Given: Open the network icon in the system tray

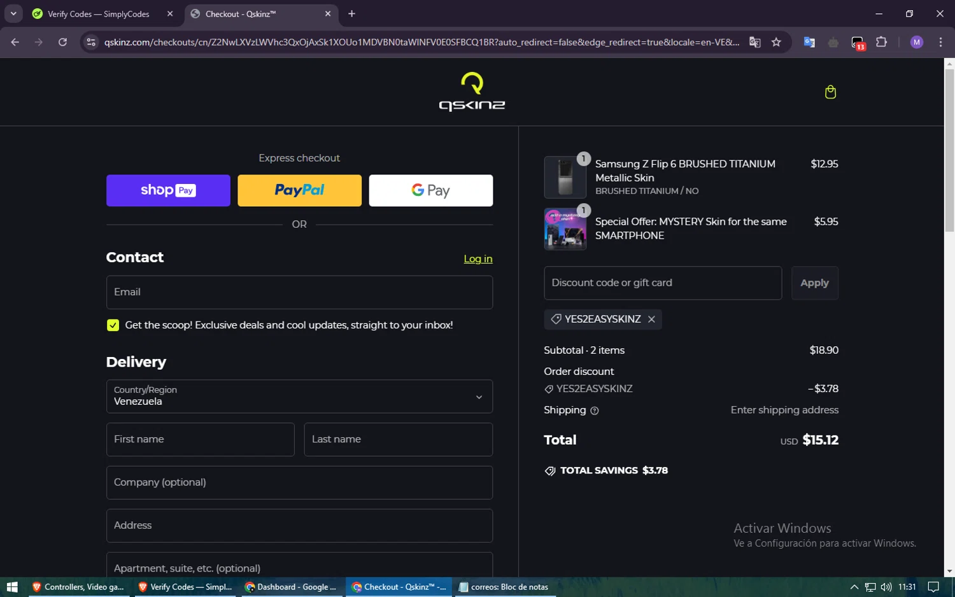Looking at the screenshot, I should 870,587.
